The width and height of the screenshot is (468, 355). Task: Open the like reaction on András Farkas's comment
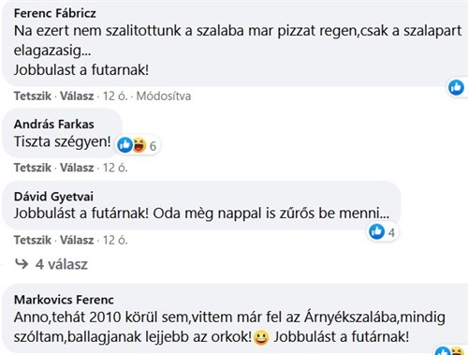coord(124,145)
